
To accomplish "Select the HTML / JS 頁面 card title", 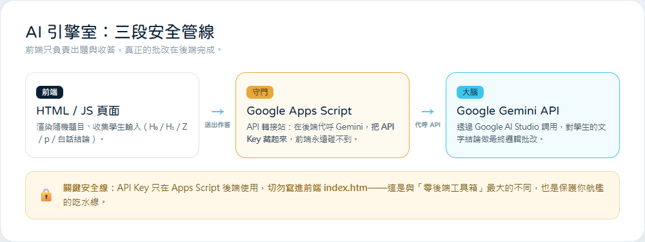I will coord(78,111).
